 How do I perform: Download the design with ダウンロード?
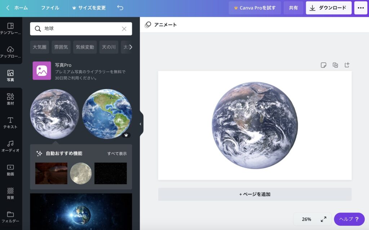pyautogui.click(x=329, y=8)
